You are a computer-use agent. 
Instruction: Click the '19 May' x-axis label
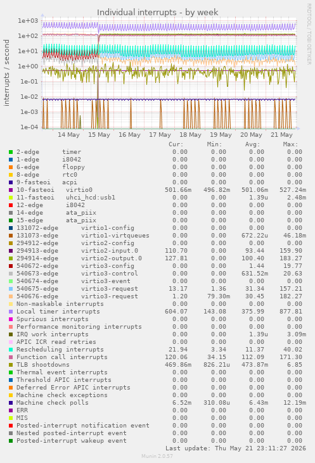pos(221,135)
